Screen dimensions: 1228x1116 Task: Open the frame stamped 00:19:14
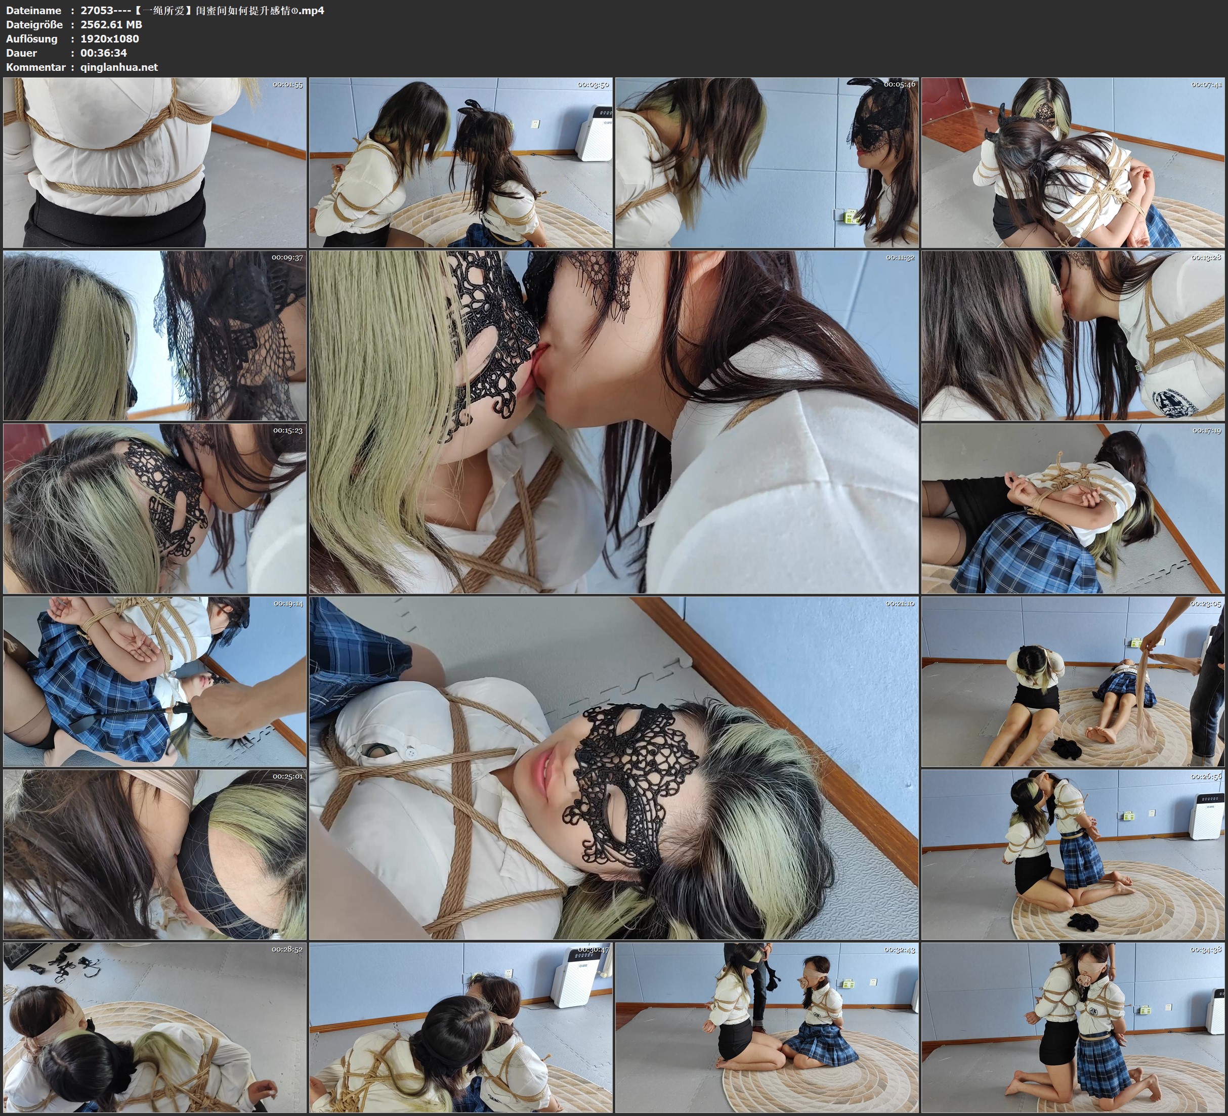pyautogui.click(x=155, y=681)
